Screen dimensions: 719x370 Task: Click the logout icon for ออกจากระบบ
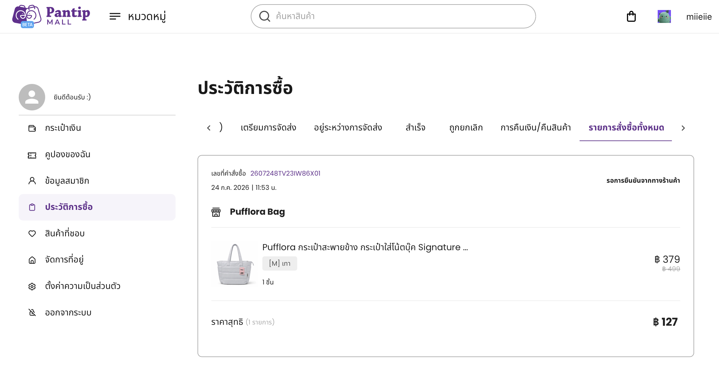(32, 313)
